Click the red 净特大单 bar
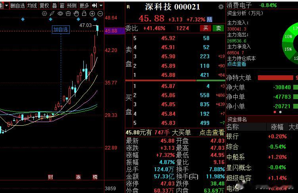 [275, 78]
